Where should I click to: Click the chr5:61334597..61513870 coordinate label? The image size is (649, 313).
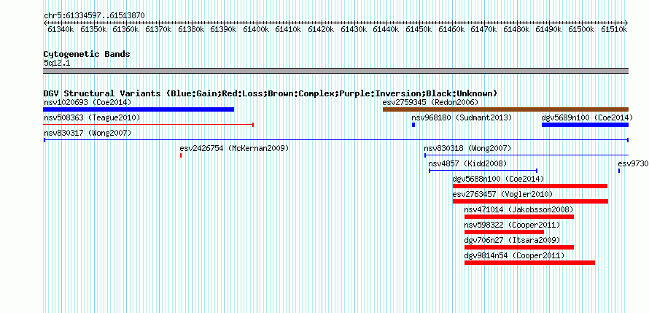tap(94, 16)
